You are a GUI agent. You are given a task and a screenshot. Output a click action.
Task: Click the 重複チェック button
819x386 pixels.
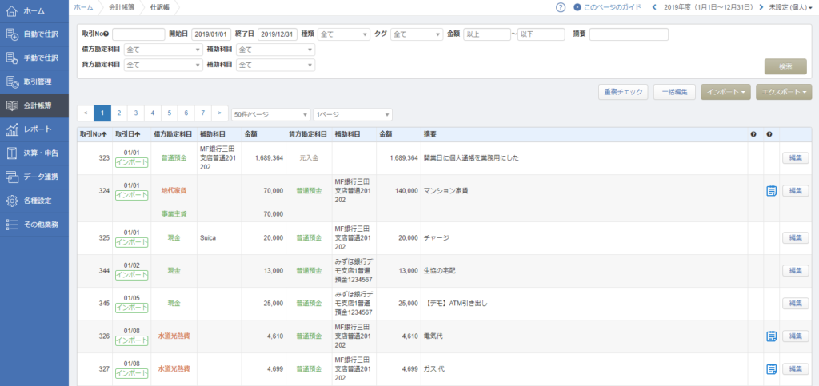click(623, 92)
